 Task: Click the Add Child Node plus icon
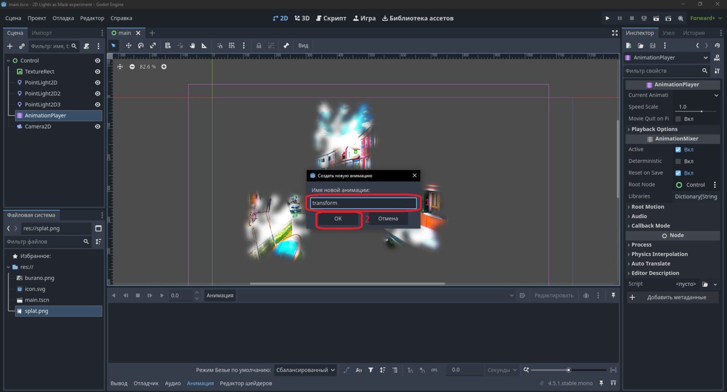click(x=9, y=46)
